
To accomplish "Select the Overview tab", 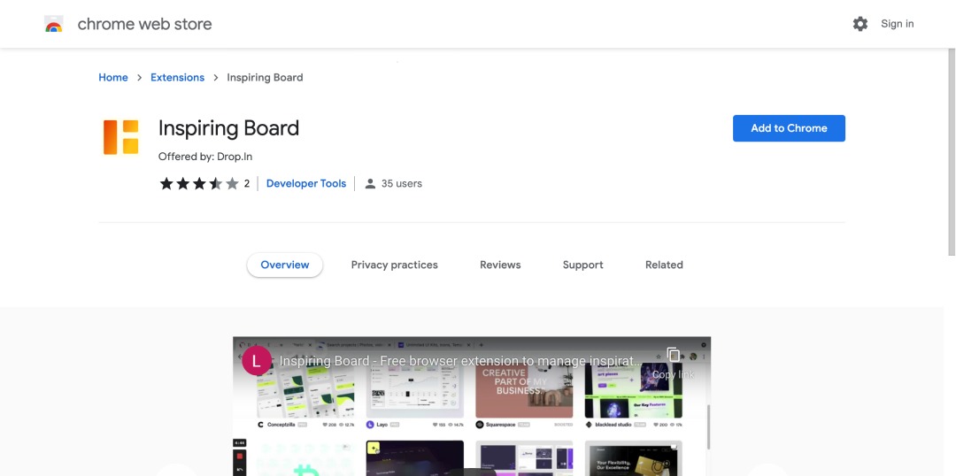I will point(285,265).
